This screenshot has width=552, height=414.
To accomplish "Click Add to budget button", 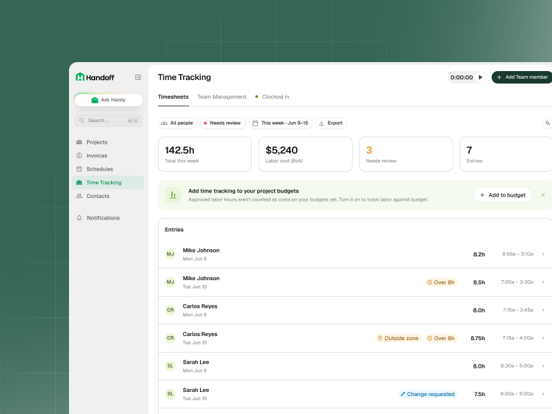I will [x=503, y=195].
